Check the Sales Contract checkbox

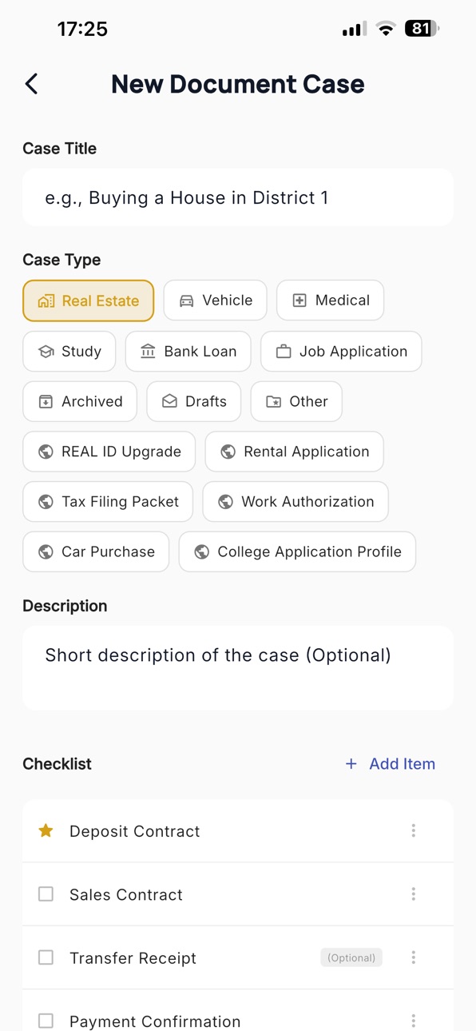point(46,894)
